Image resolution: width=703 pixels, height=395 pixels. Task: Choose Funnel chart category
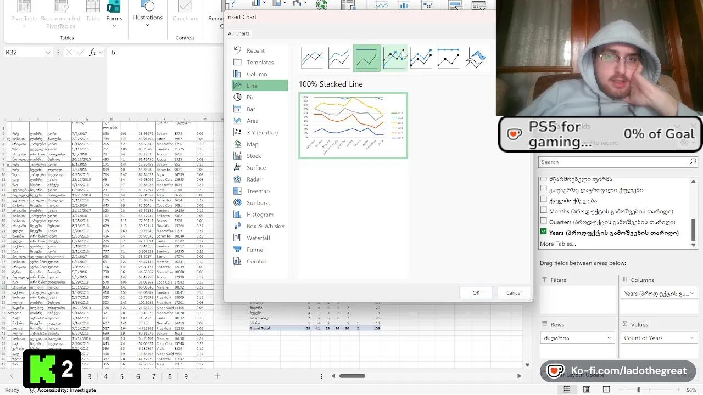tap(255, 250)
